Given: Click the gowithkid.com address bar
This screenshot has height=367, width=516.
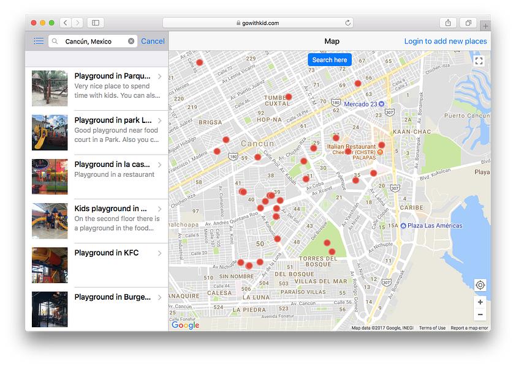Looking at the screenshot, I should [x=257, y=23].
